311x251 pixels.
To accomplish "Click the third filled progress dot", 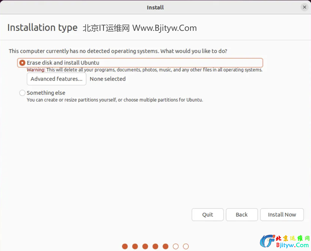I will click(x=145, y=246).
